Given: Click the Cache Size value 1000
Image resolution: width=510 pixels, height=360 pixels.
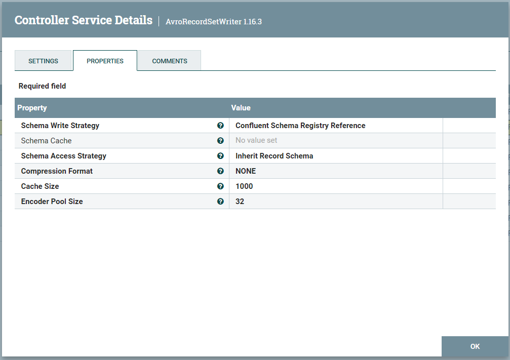Looking at the screenshot, I should [x=244, y=186].
